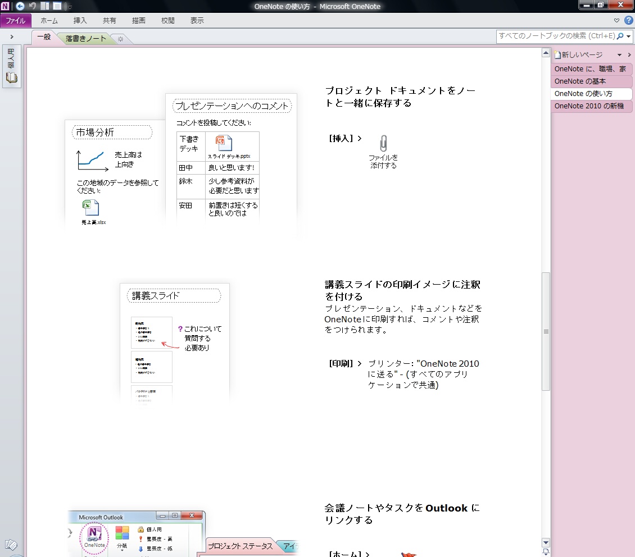Viewport: 635px width, 557px height.
Task: Click the page options icon below scrollbar
Action: 546,552
